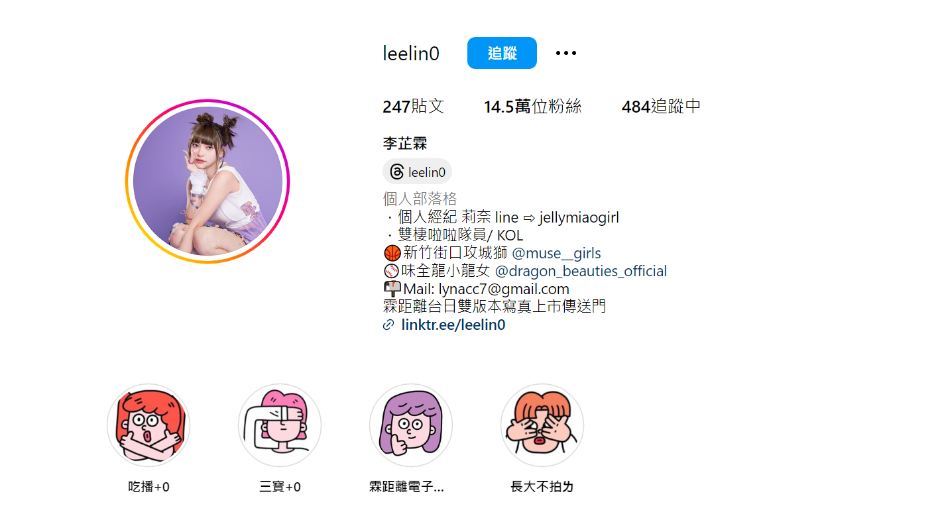Open the 吃播+0 story highlight
The image size is (944, 514).
tap(148, 425)
